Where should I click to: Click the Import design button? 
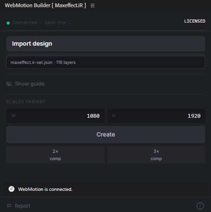click(105, 44)
